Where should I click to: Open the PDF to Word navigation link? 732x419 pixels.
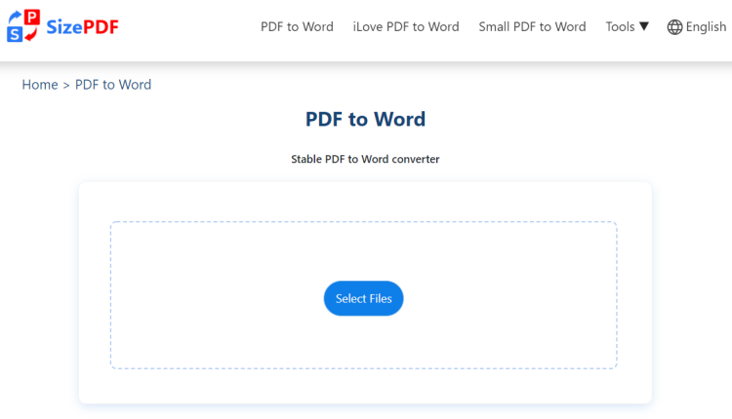297,27
